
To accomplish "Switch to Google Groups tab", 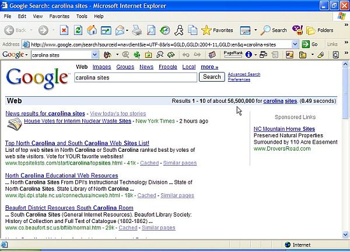I will point(125,67).
